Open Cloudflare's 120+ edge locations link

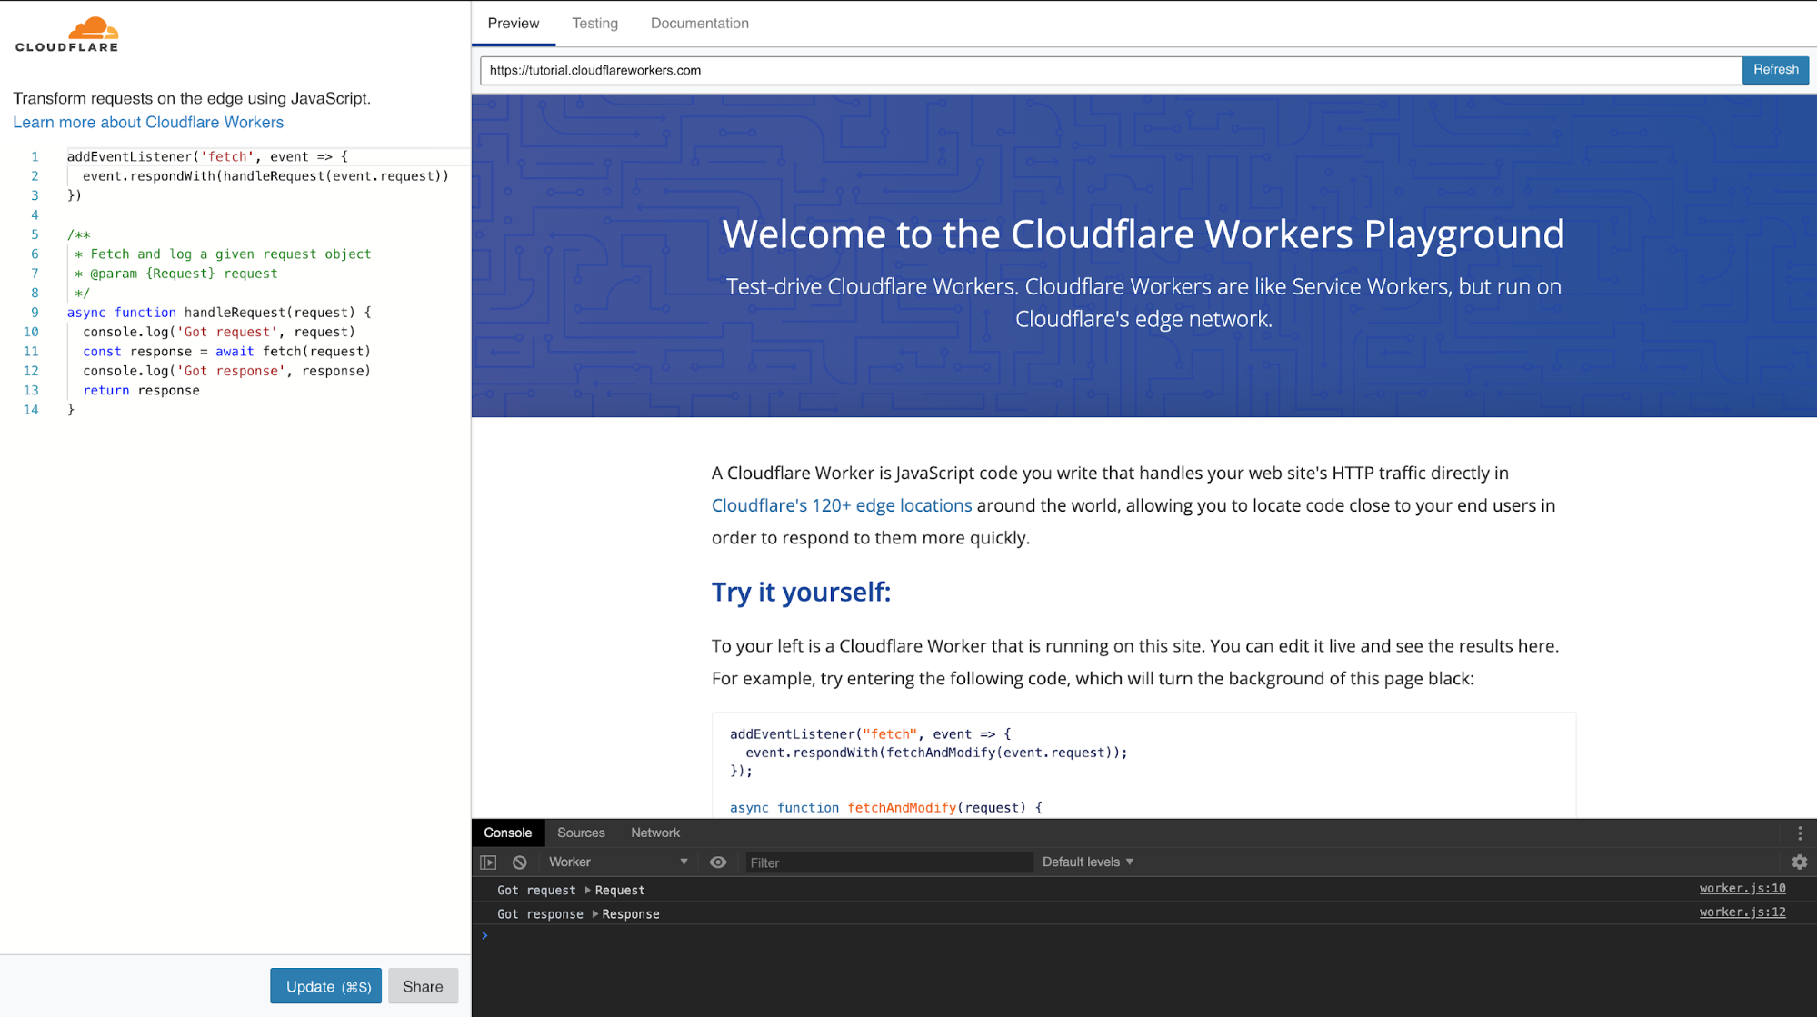pyautogui.click(x=842, y=506)
